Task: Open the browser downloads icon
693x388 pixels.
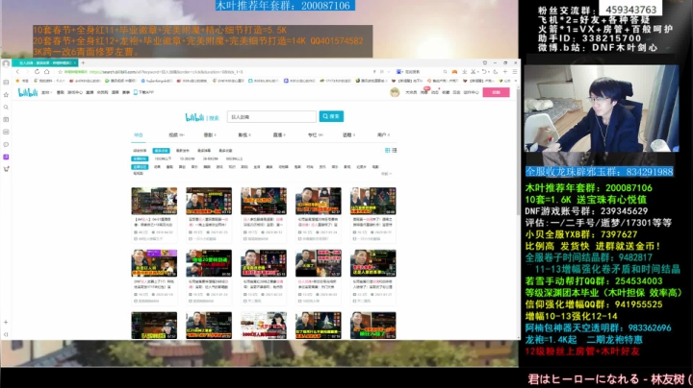Action: 464,72
